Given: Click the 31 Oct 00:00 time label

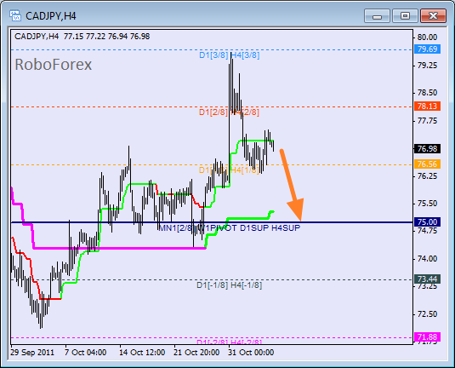Looking at the screenshot, I should point(251,353).
